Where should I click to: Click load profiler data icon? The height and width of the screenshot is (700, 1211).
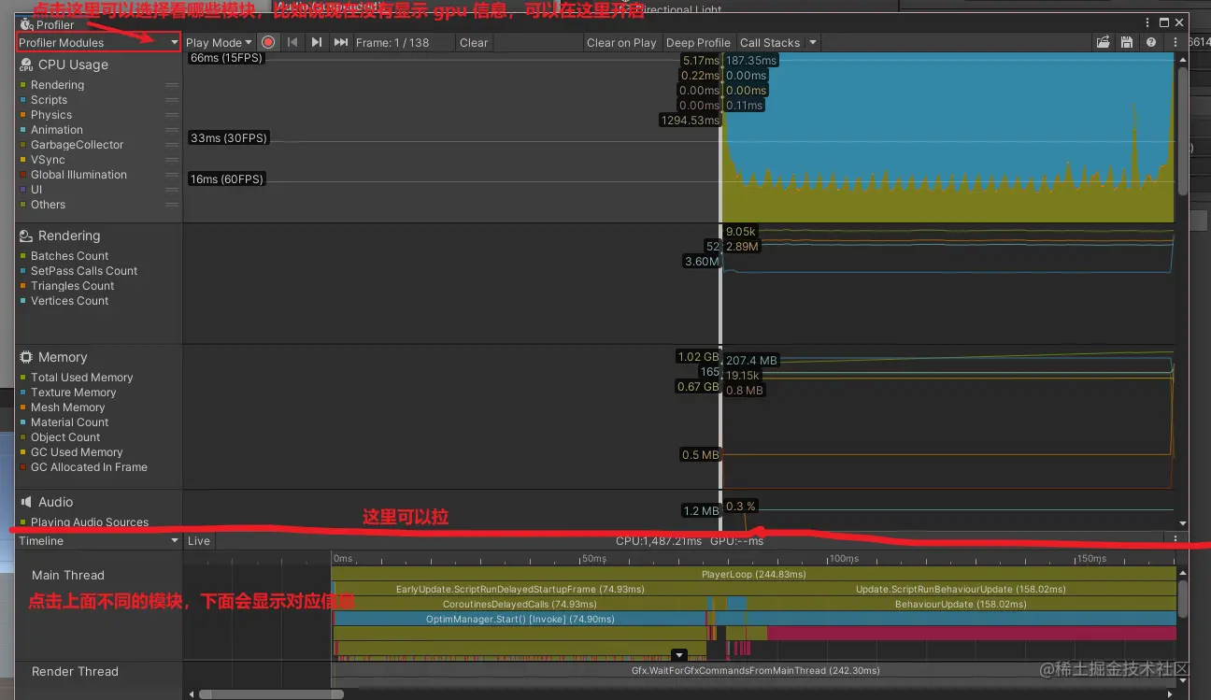pos(1104,42)
